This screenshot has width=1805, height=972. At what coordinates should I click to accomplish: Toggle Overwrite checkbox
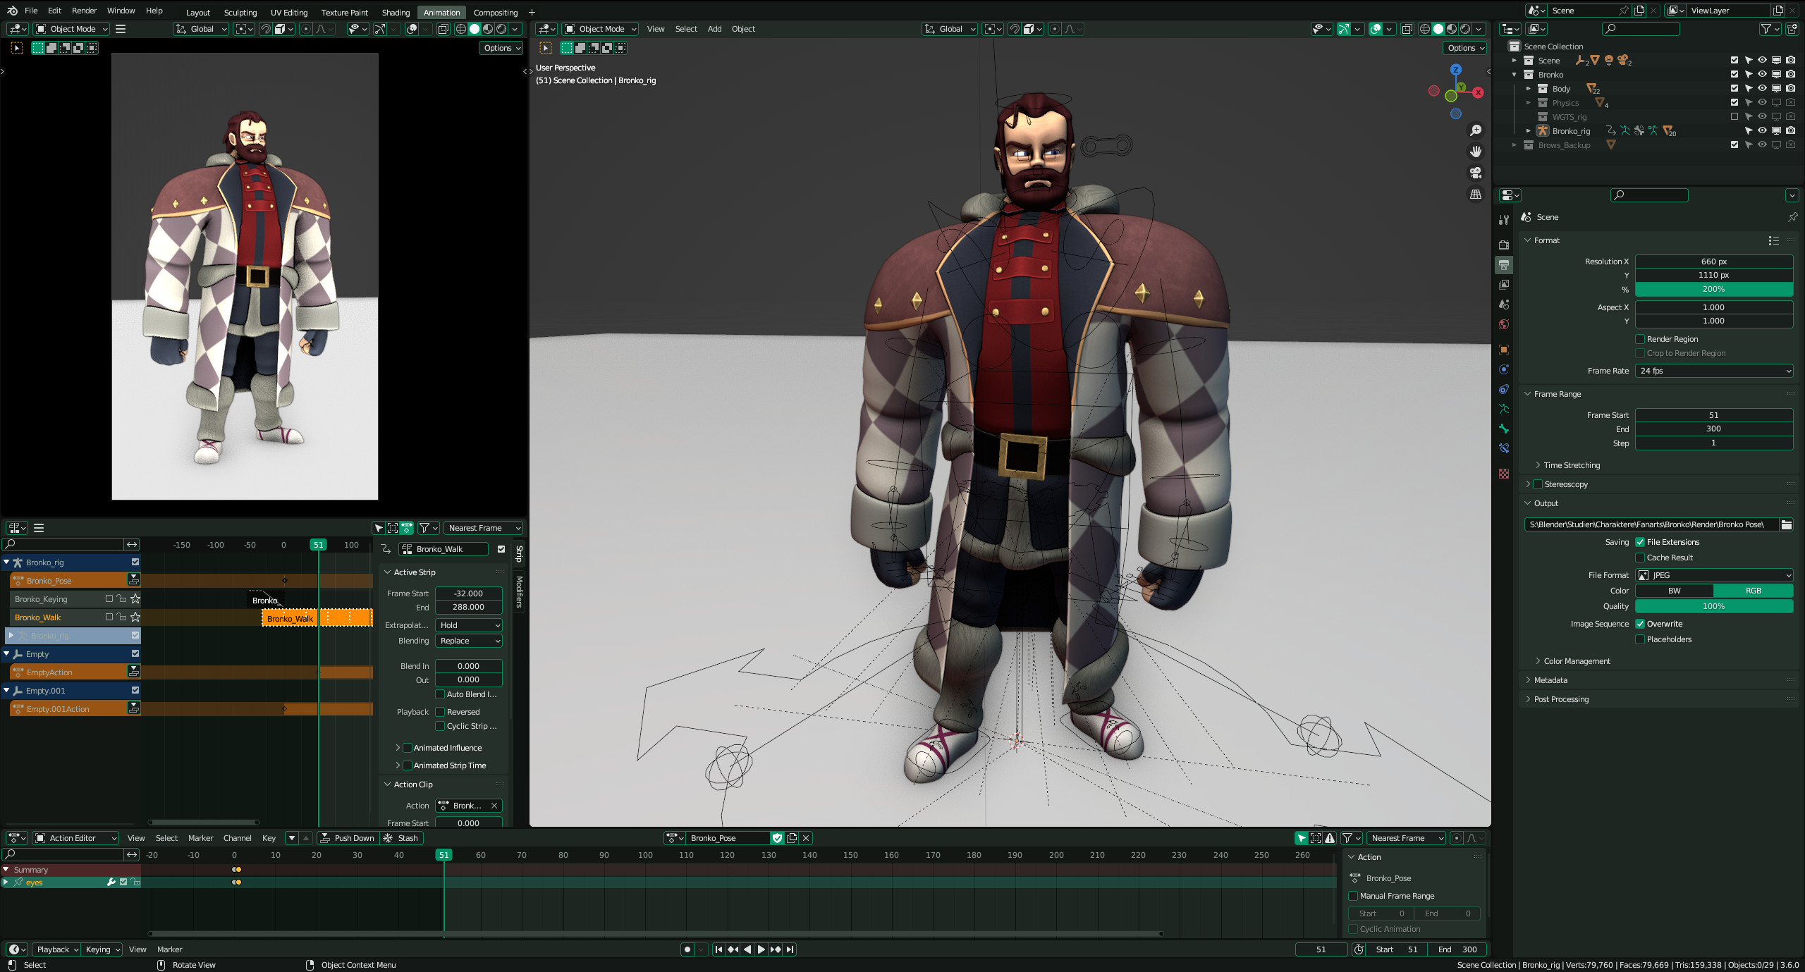pos(1640,624)
